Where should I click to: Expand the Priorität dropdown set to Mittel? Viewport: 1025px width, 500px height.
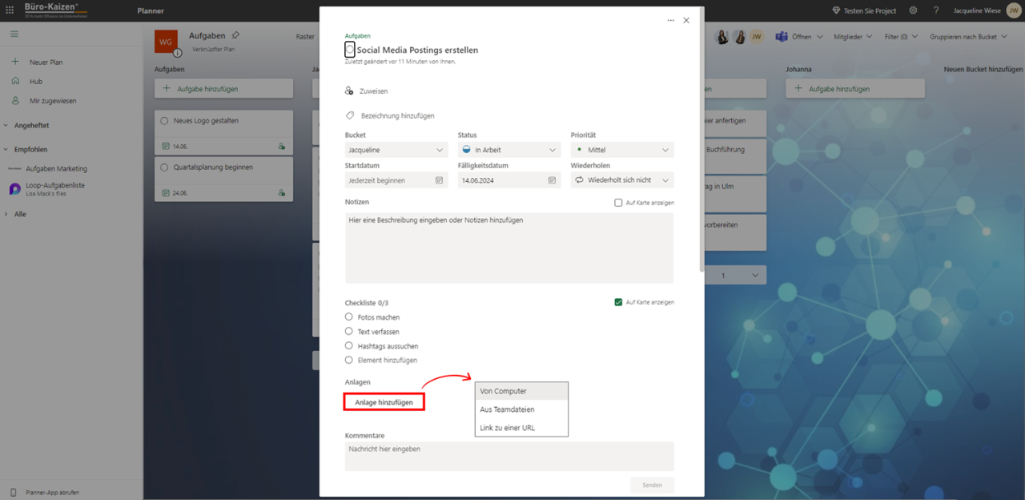(x=621, y=149)
